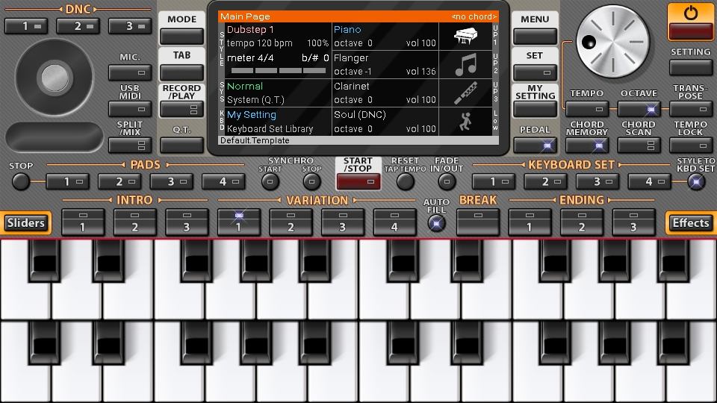Open the Sliders panel
Image resolution: width=717 pixels, height=403 pixels.
(25, 222)
